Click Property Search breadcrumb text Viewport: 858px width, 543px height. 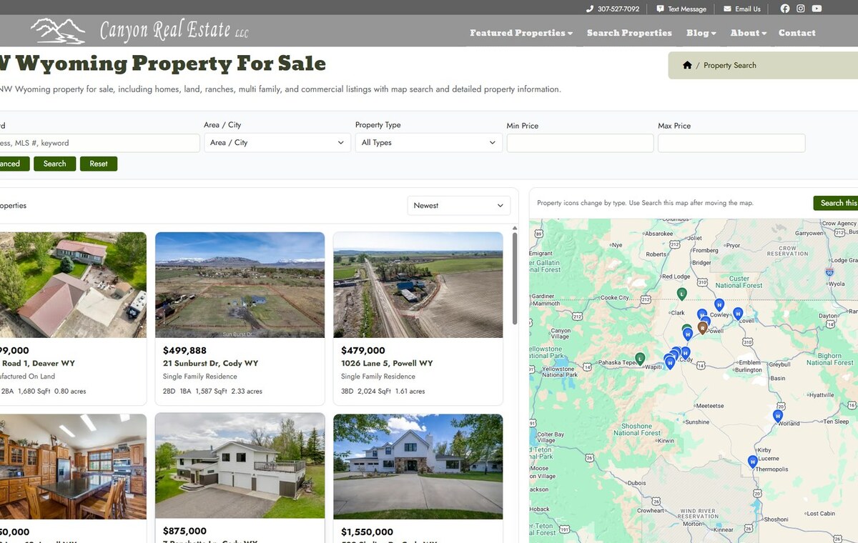[x=730, y=65]
